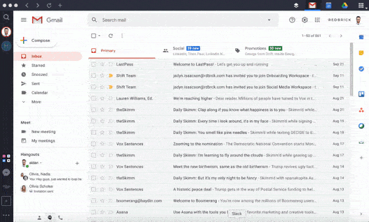
Task: Start a new Hangouts conversation plus icon
Action: (x=77, y=163)
